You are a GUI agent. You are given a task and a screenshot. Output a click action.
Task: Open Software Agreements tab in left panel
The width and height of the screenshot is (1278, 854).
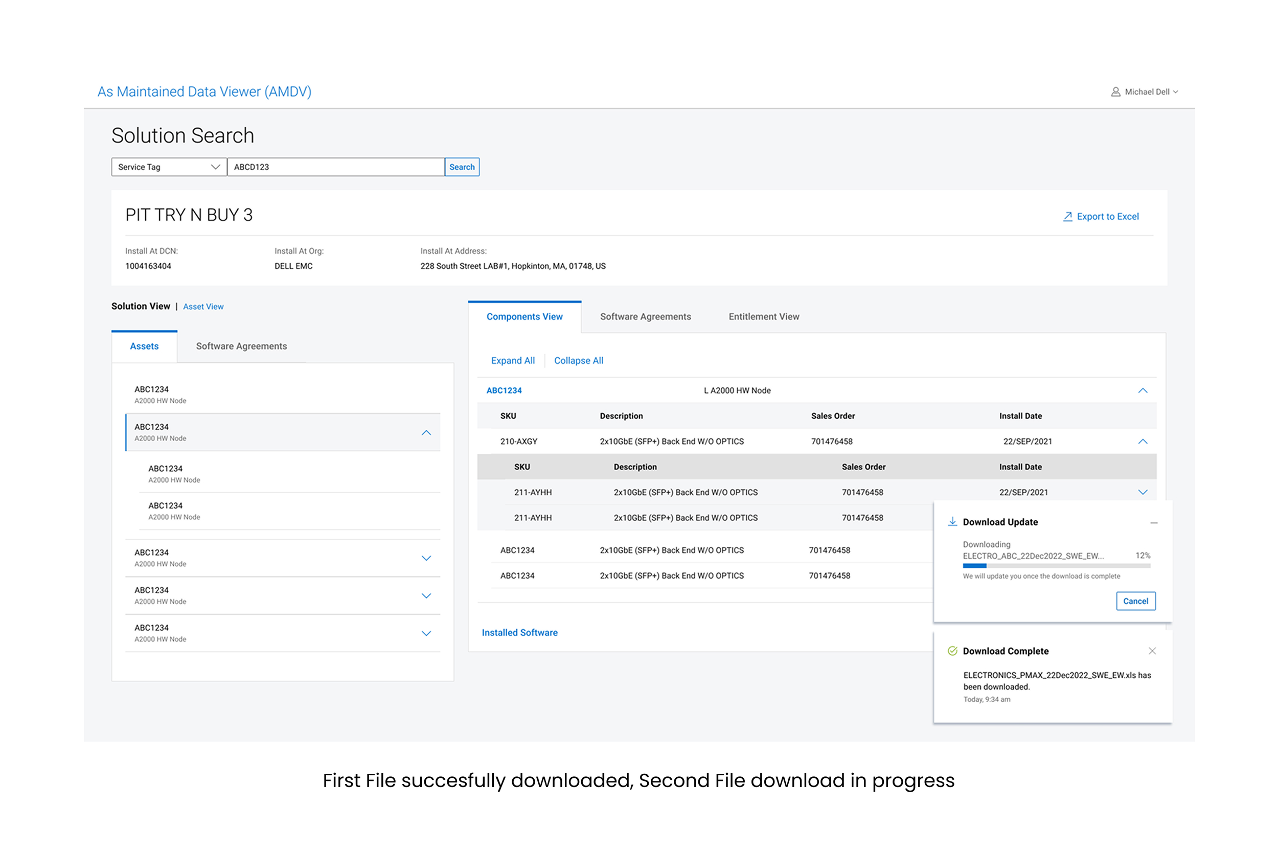point(241,346)
